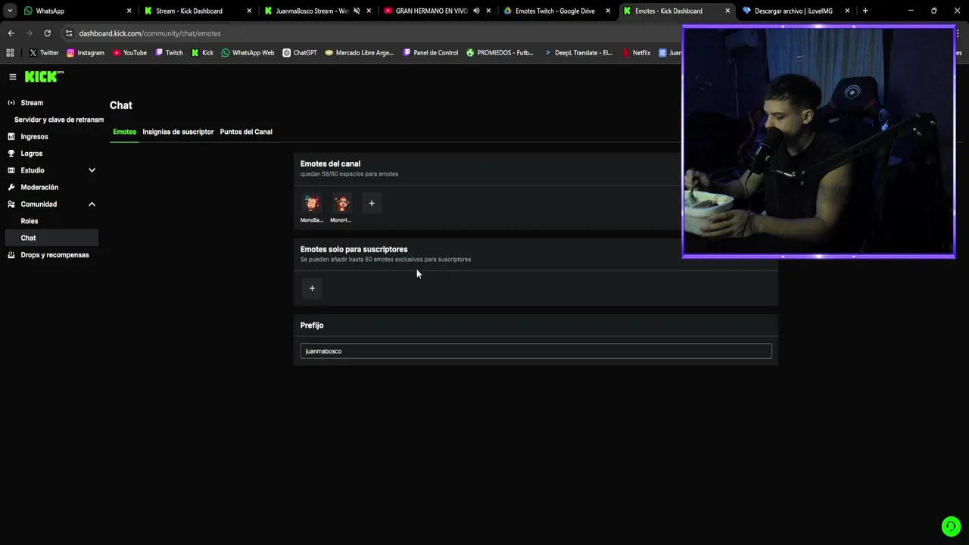
Task: Open the Twitter bookmark
Action: coord(44,53)
